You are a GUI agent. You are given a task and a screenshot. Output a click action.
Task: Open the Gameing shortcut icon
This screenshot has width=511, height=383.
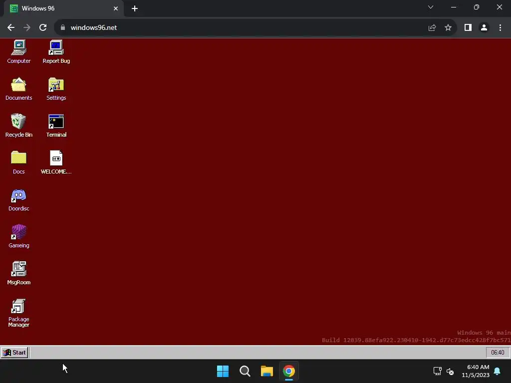click(18, 236)
